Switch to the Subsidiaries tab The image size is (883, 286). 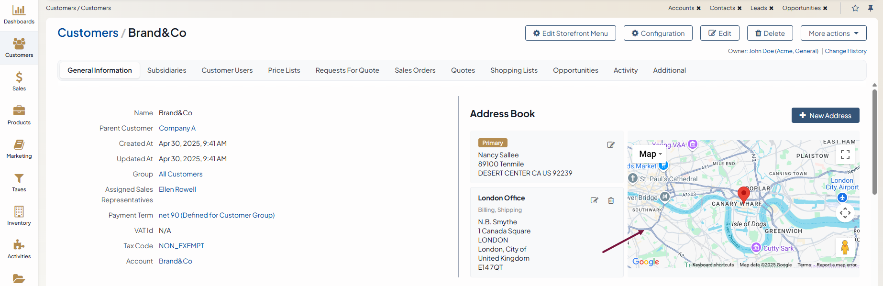[166, 70]
